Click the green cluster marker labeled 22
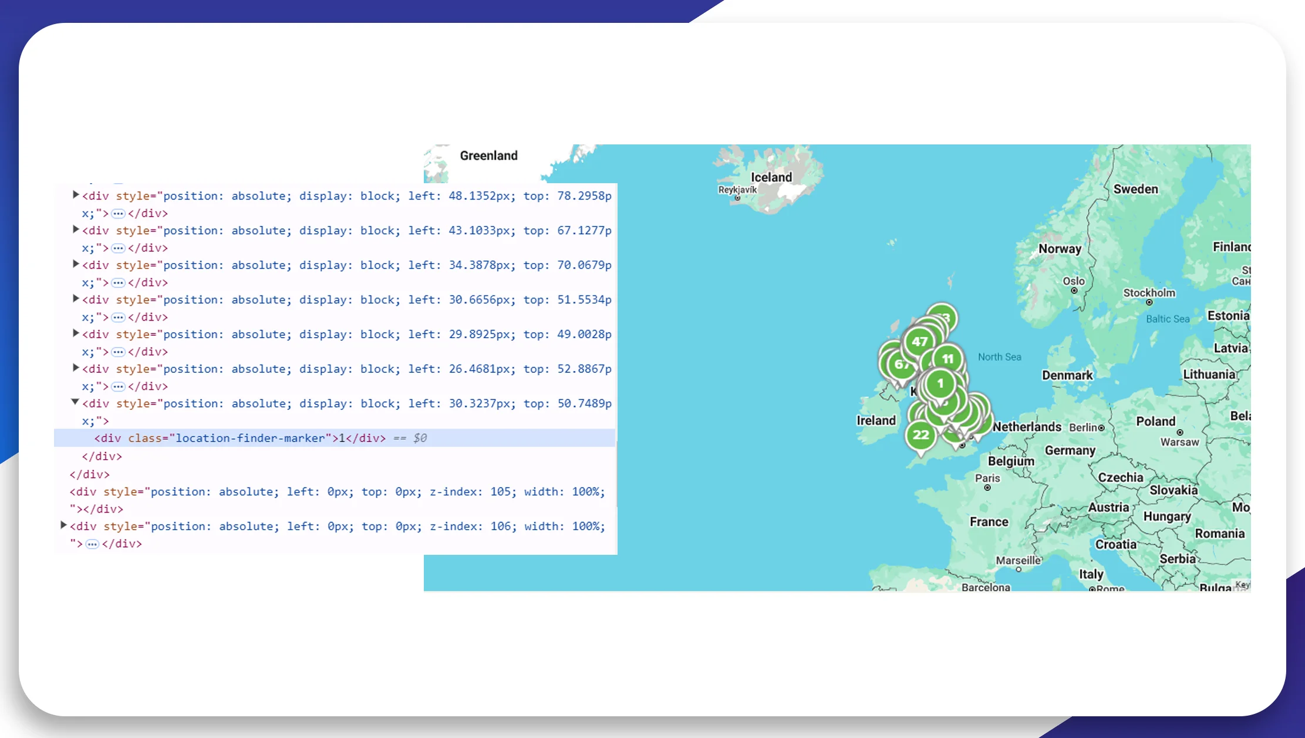The width and height of the screenshot is (1305, 738). (920, 435)
